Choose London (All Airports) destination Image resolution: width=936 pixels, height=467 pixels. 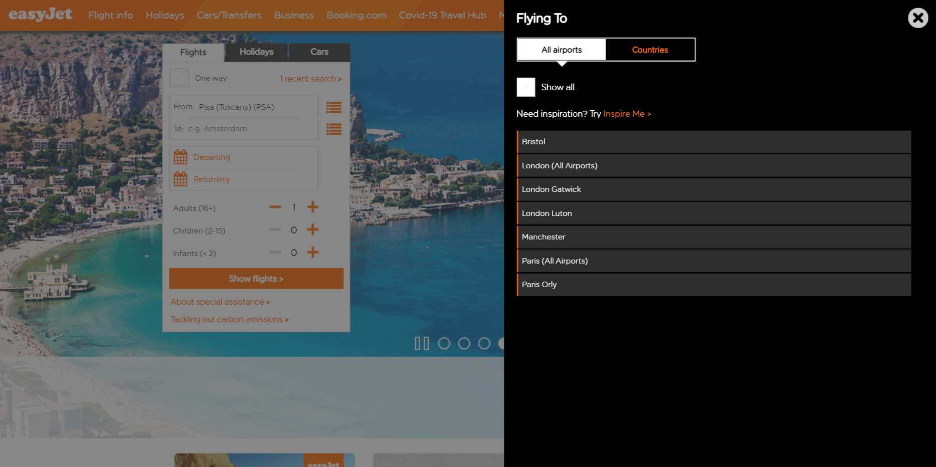pyautogui.click(x=714, y=166)
